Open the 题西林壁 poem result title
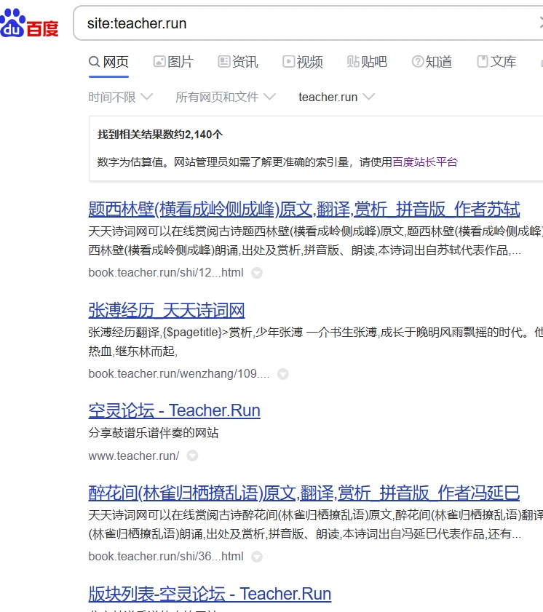This screenshot has width=543, height=612. coord(304,210)
